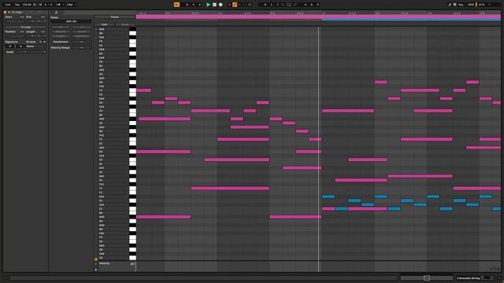Click Set button next to End
Viewport: 504px width, 283px height.
pos(43,17)
